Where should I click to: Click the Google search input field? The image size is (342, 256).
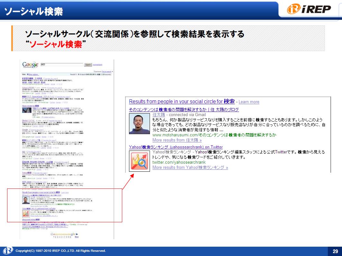click(62, 65)
